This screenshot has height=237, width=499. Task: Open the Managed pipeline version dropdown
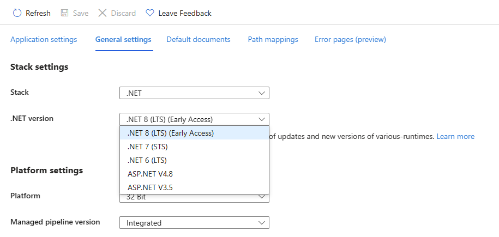(x=195, y=223)
